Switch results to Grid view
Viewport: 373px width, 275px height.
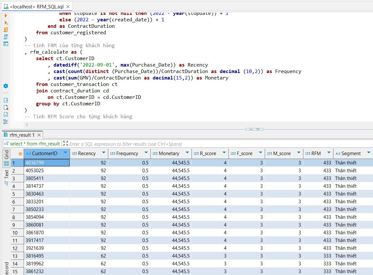6,158
